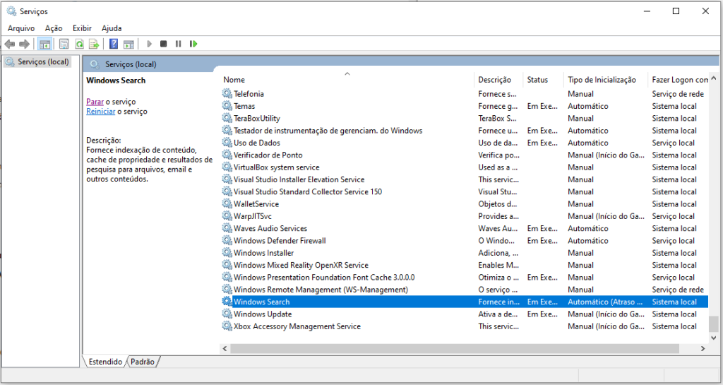Click the Pause Service icon
Viewport: 723px width, 385px height.
click(x=178, y=44)
